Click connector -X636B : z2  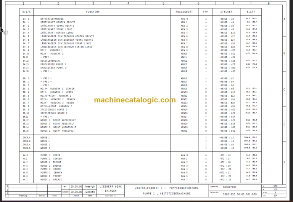pos(227,138)
